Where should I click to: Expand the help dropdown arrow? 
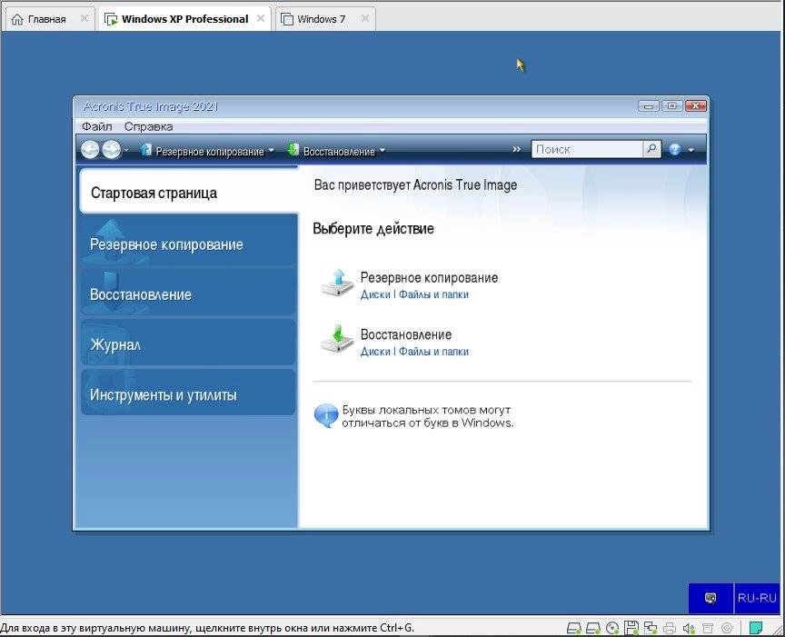pyautogui.click(x=691, y=150)
